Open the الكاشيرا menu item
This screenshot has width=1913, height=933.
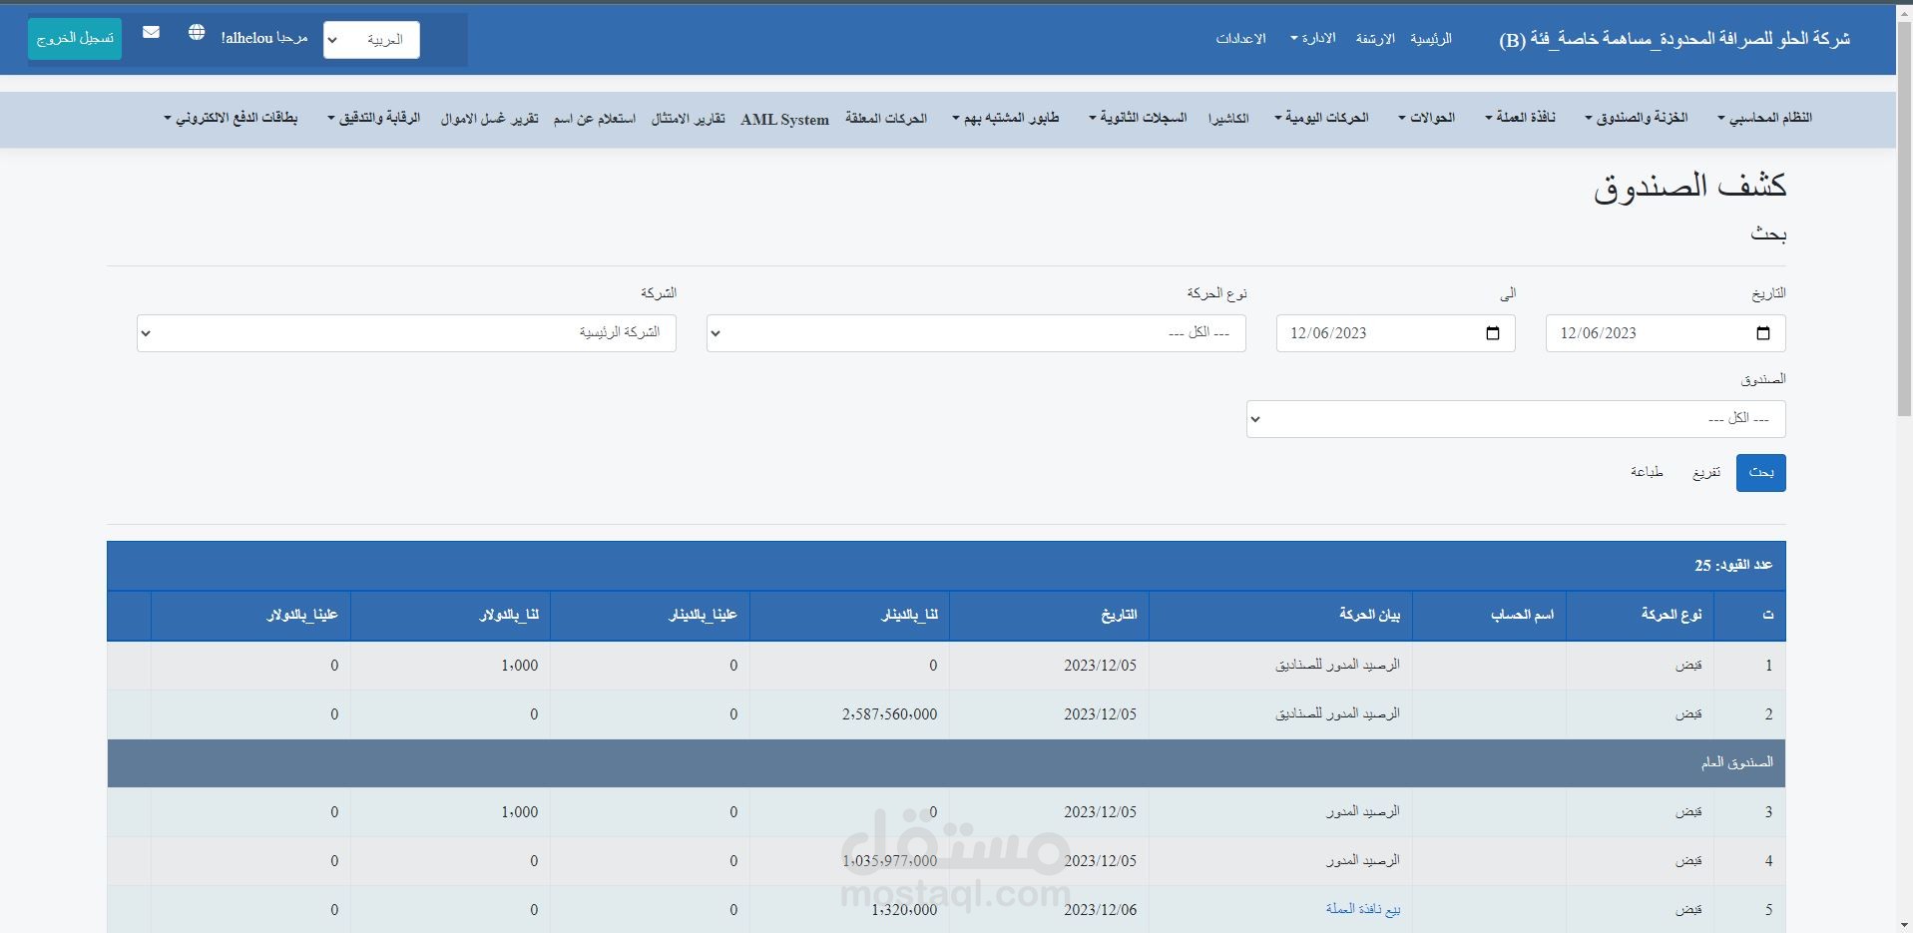click(1228, 118)
